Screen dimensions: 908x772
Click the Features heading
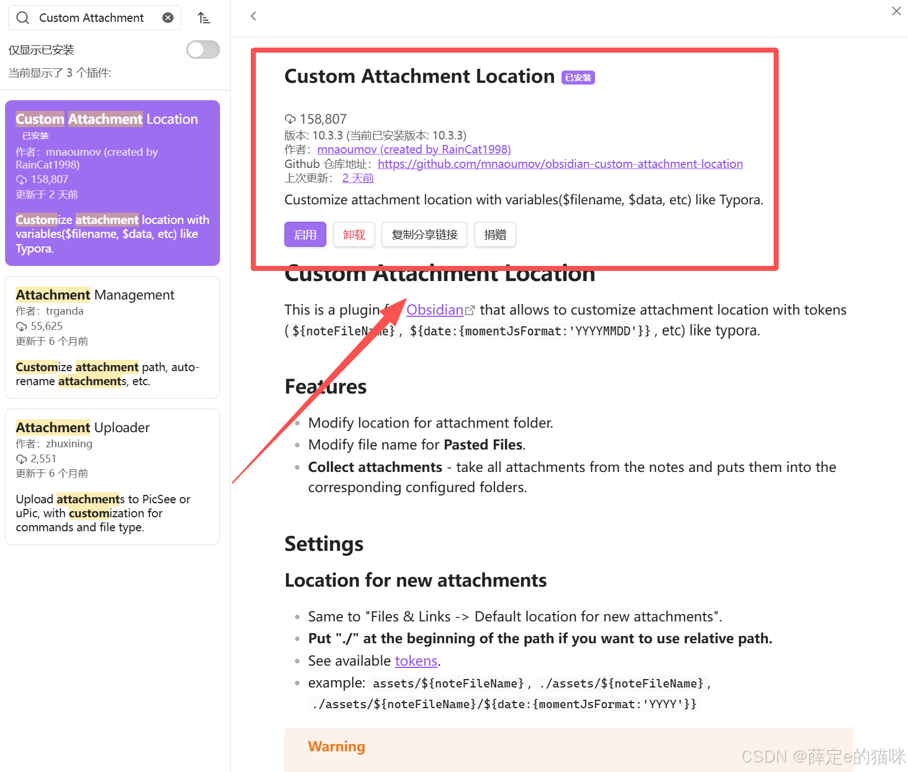point(326,387)
